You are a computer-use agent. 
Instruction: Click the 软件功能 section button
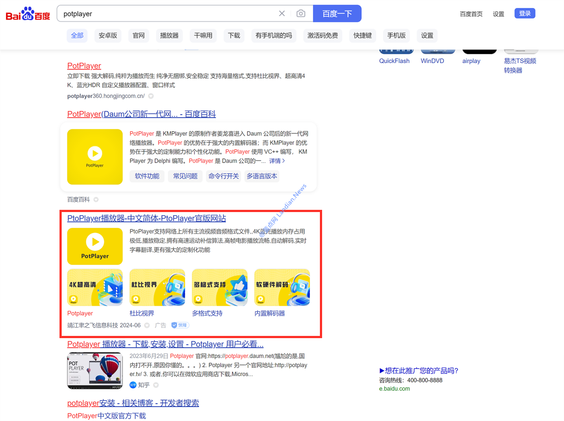click(147, 176)
